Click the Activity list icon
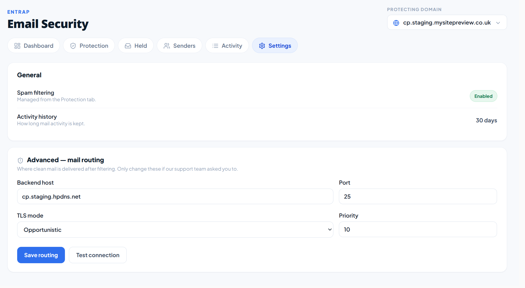This screenshot has width=525, height=288. [215, 46]
